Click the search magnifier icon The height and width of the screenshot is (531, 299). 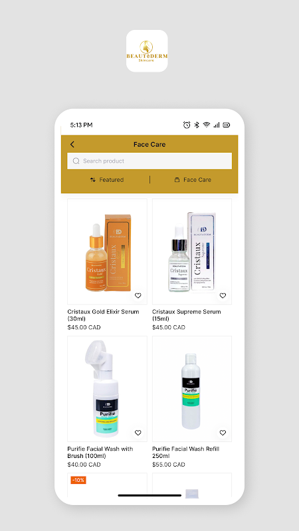click(x=76, y=161)
